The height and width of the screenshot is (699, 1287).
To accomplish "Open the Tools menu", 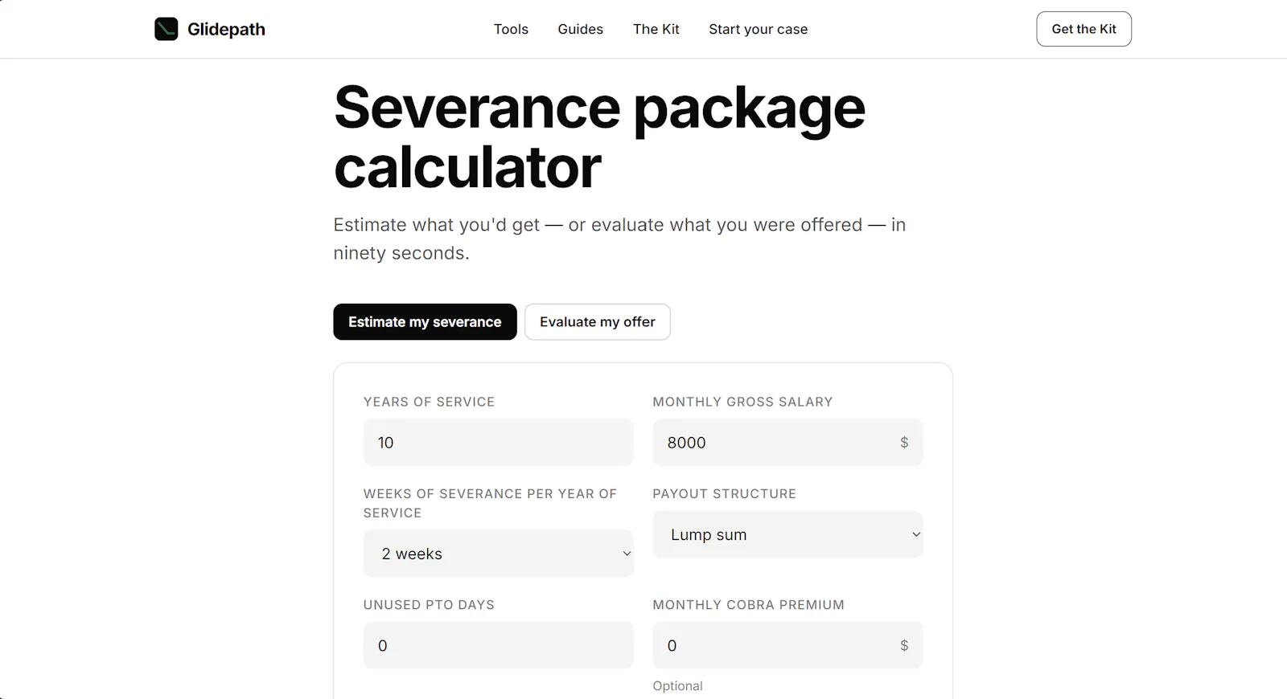I will [511, 29].
